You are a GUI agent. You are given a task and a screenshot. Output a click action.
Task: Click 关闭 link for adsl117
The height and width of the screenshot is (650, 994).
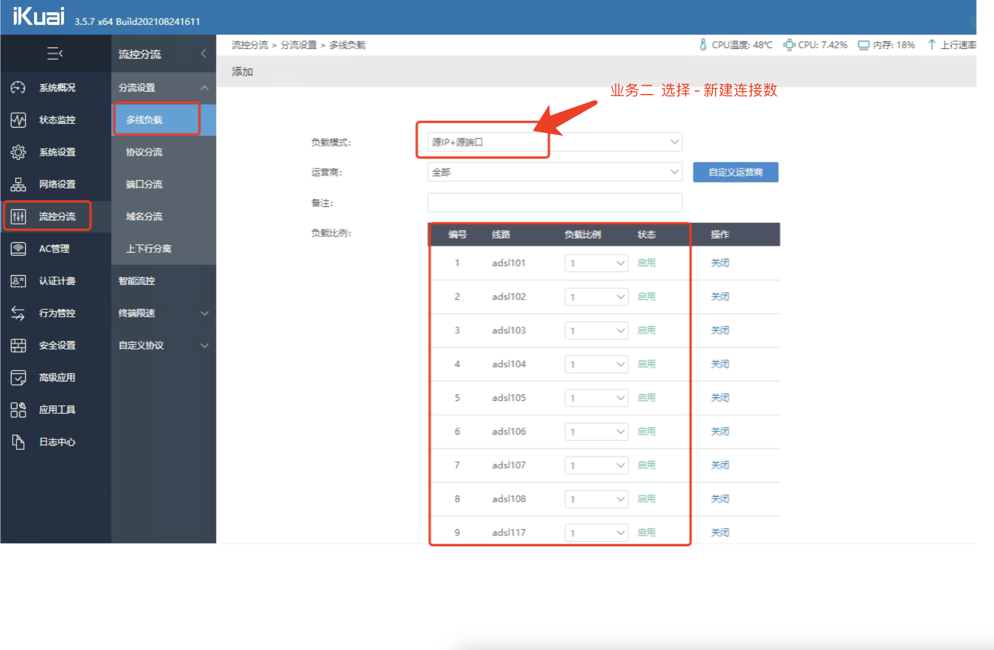coord(720,533)
